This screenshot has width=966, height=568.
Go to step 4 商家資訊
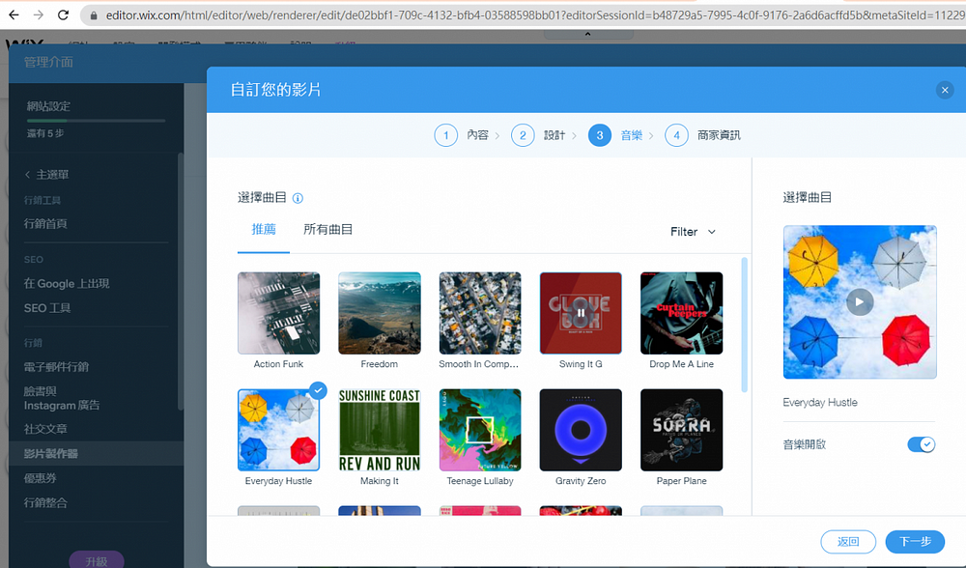(703, 135)
